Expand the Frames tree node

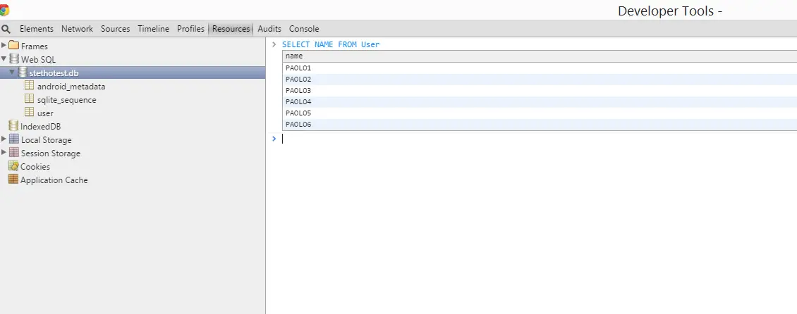(4, 45)
